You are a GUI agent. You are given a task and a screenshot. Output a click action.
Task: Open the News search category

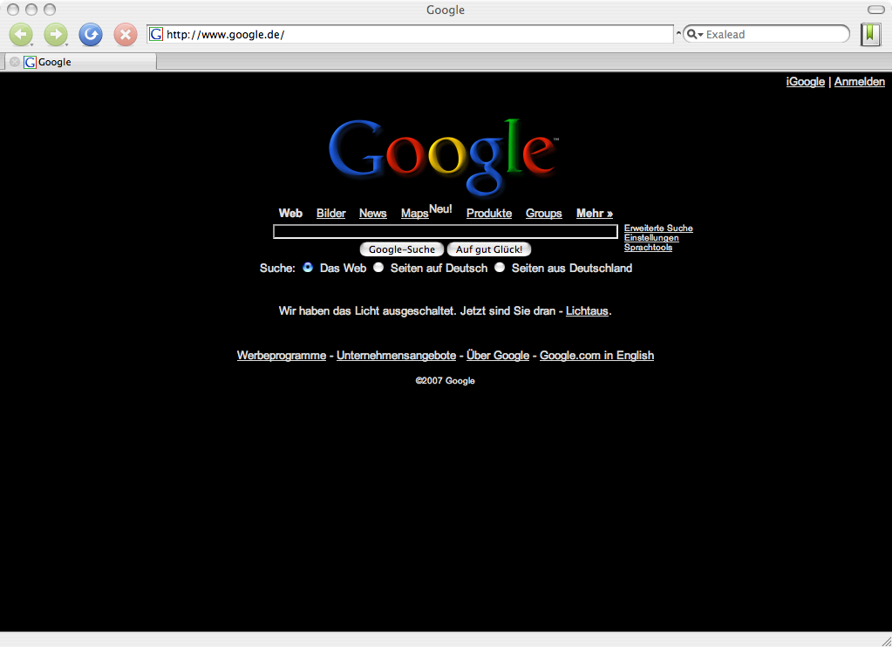click(372, 214)
